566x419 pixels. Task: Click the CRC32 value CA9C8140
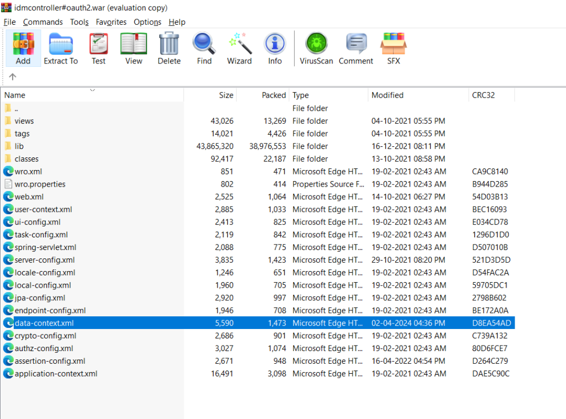[x=490, y=171]
